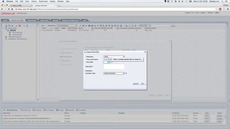Tick the Shareable checkbox
The height and width of the screenshot is (129, 230).
click(x=104, y=71)
